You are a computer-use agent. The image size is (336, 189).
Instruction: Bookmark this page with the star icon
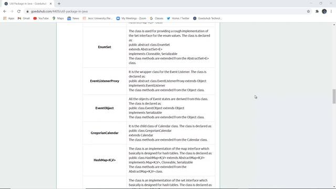(308, 12)
